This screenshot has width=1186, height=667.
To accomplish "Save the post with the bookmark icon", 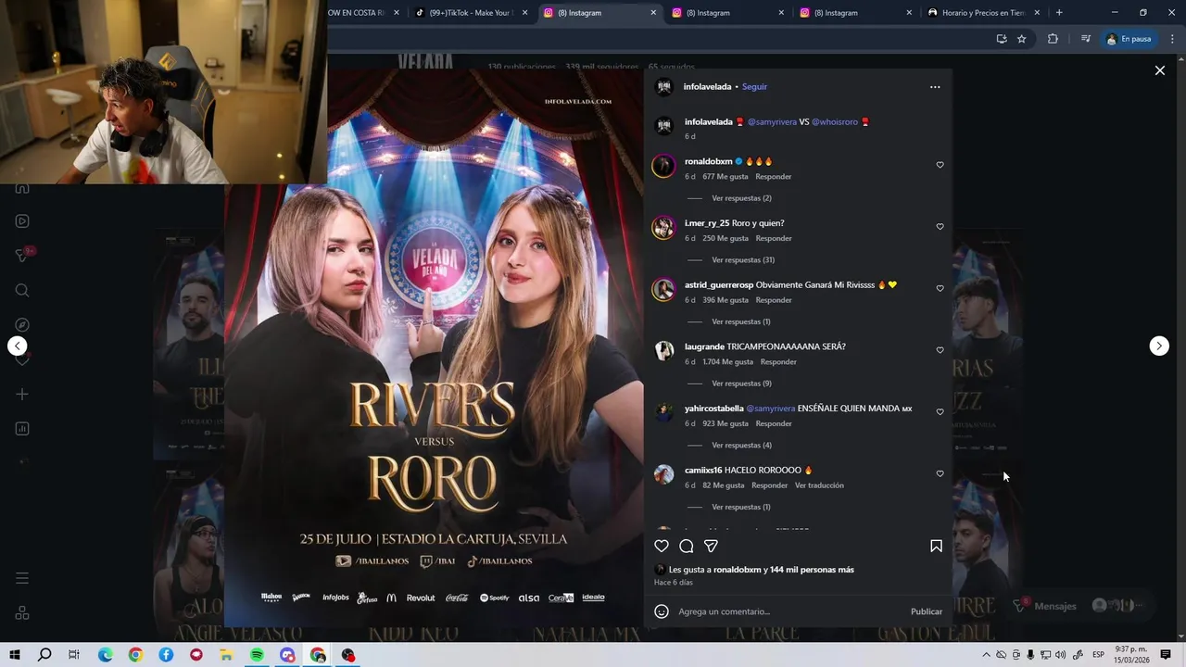I will pos(936,546).
